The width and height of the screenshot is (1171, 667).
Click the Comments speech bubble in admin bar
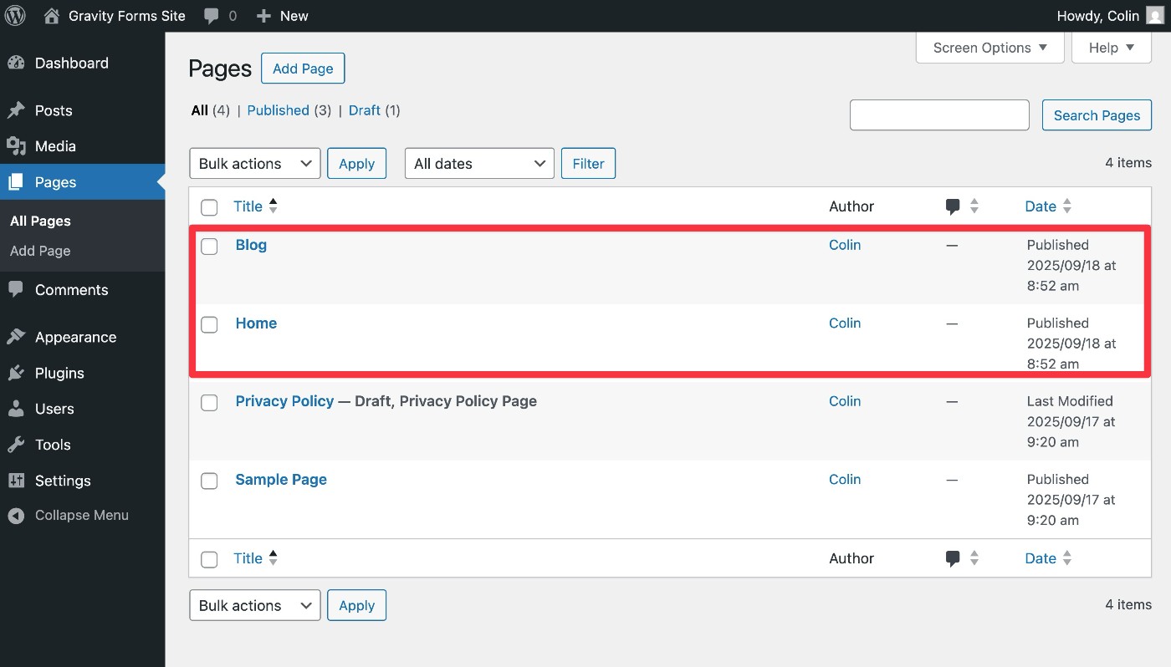click(209, 15)
